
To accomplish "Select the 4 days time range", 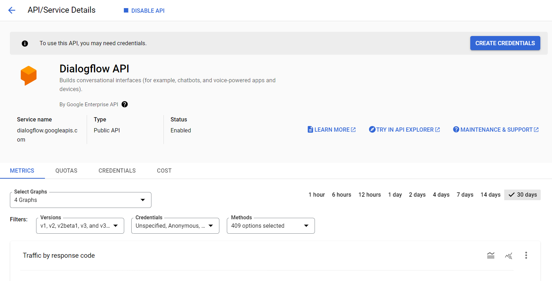I will coord(441,195).
